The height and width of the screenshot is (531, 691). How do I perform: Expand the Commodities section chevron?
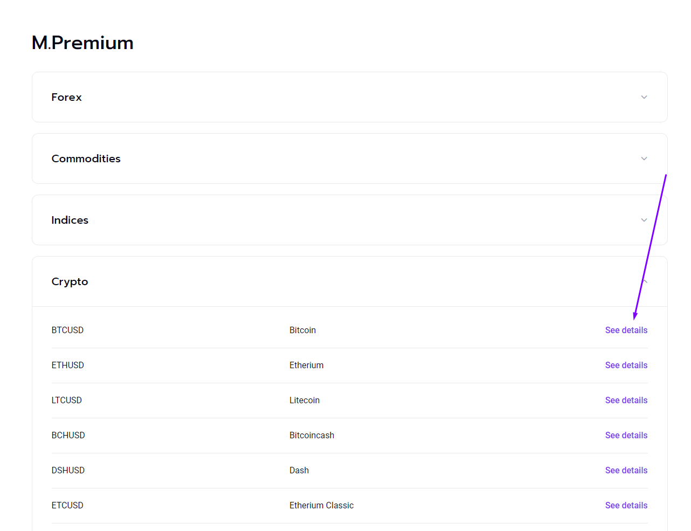point(644,158)
